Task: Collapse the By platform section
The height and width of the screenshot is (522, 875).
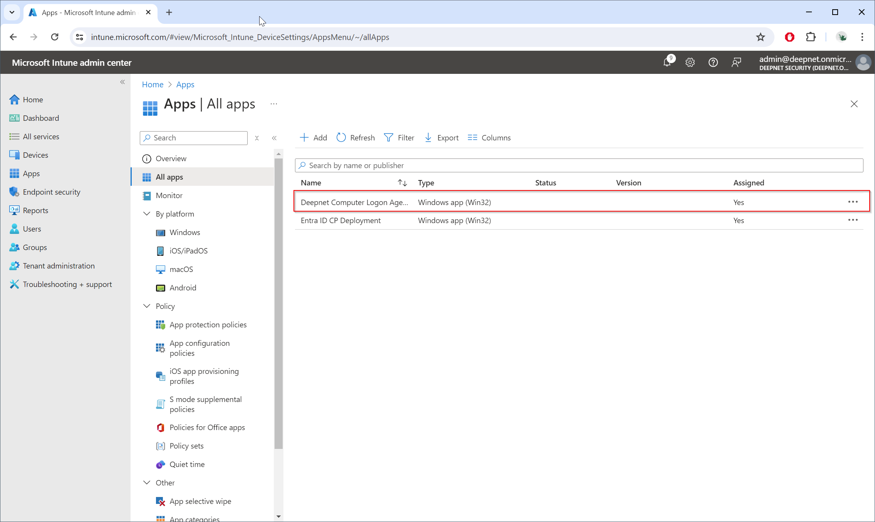Action: pyautogui.click(x=147, y=214)
